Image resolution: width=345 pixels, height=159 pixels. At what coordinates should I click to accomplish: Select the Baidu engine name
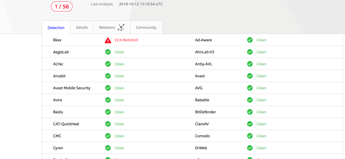(x=58, y=112)
